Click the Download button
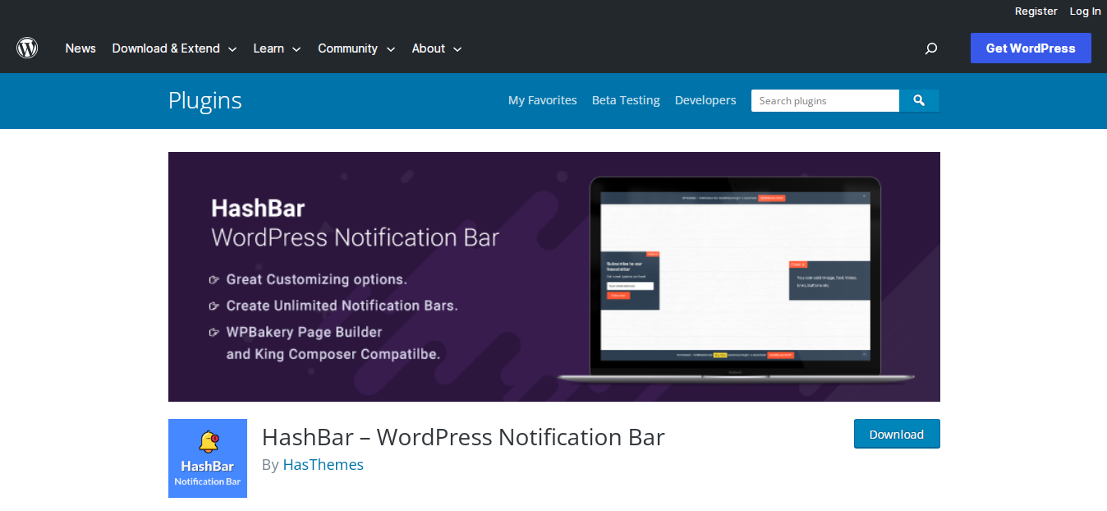The image size is (1107, 511). pyautogui.click(x=897, y=434)
